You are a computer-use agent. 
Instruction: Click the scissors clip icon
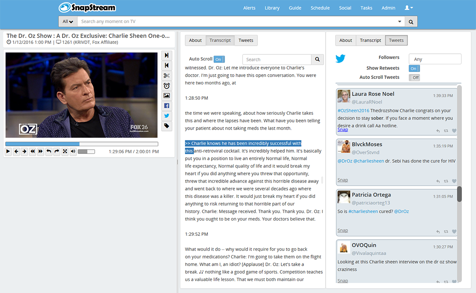[x=166, y=75]
